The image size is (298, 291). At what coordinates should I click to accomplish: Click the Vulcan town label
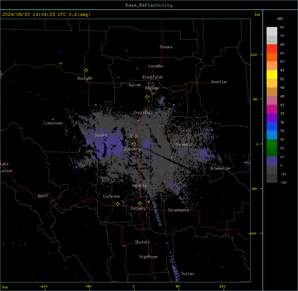coord(188,274)
